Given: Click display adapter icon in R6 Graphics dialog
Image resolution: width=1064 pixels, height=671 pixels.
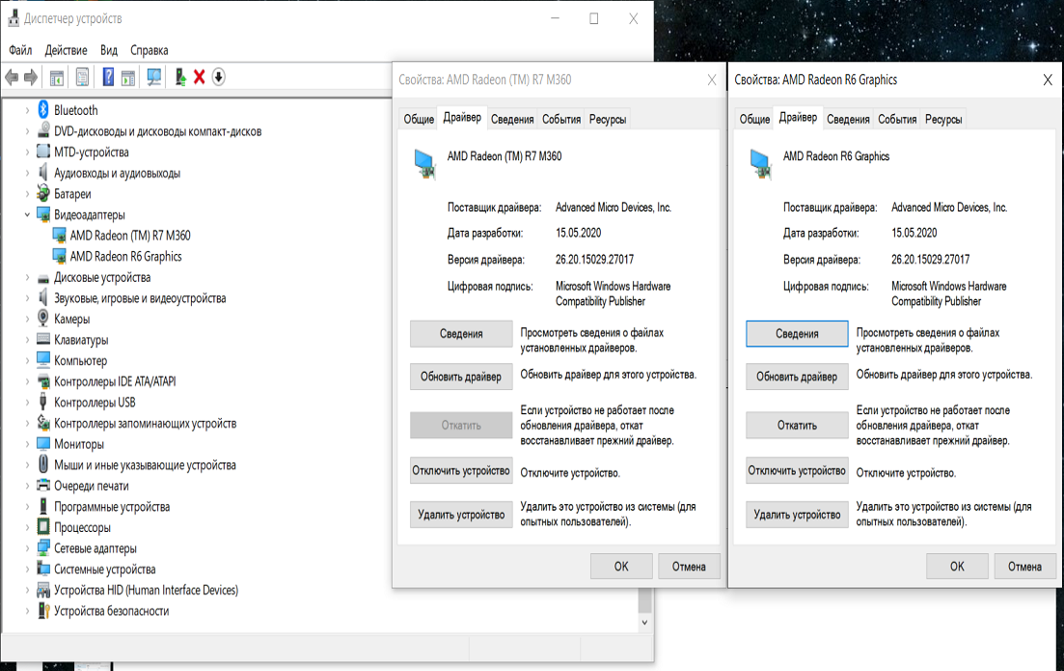Looking at the screenshot, I should 761,164.
